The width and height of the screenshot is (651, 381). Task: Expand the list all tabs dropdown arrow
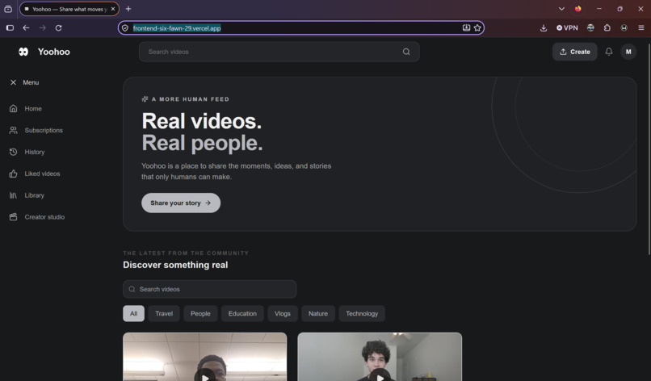tap(561, 9)
